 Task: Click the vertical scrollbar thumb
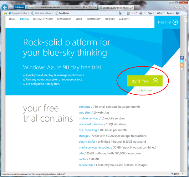coord(186,60)
